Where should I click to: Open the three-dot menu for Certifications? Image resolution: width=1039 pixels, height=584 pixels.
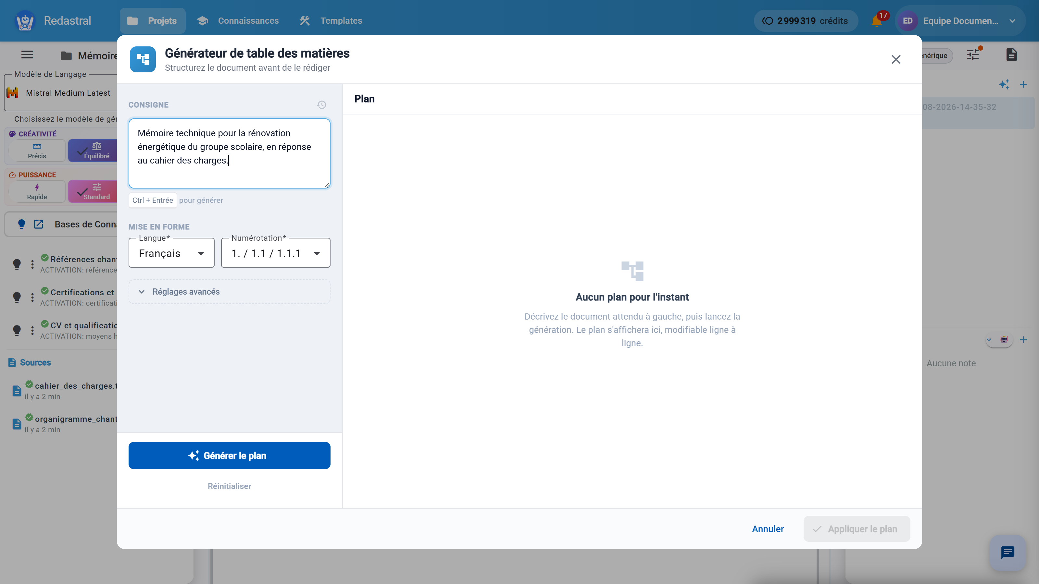point(32,297)
